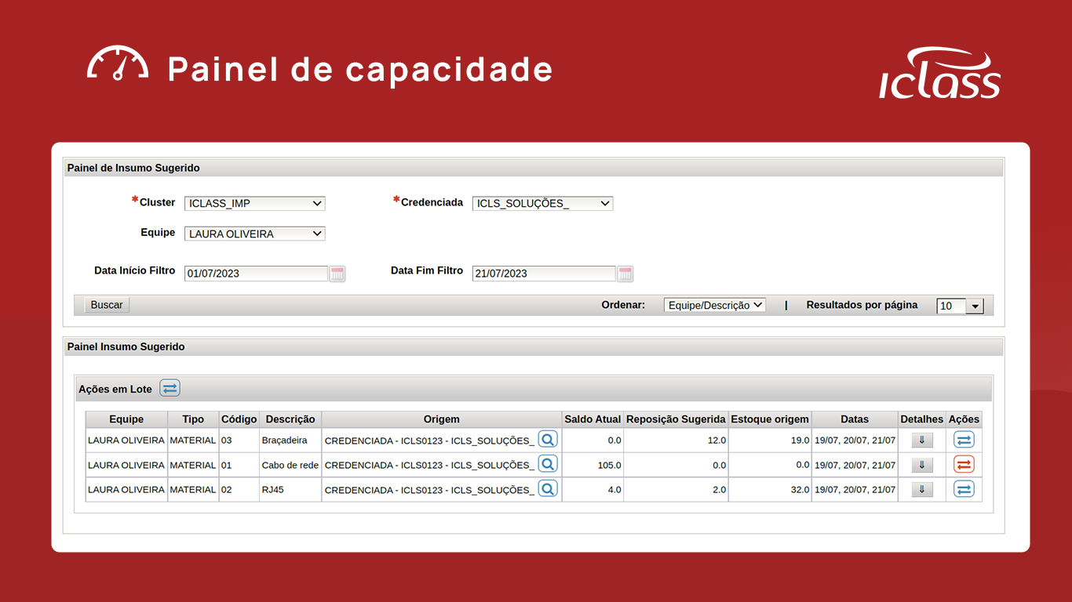This screenshot has height=602, width=1072.
Task: Open the Credenciada dropdown showing ICLS_SOLUÇÕES_
Action: (x=542, y=203)
